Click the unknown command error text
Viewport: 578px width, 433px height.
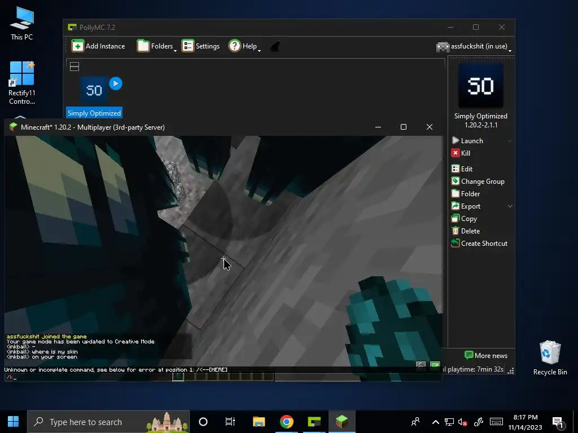[116, 370]
